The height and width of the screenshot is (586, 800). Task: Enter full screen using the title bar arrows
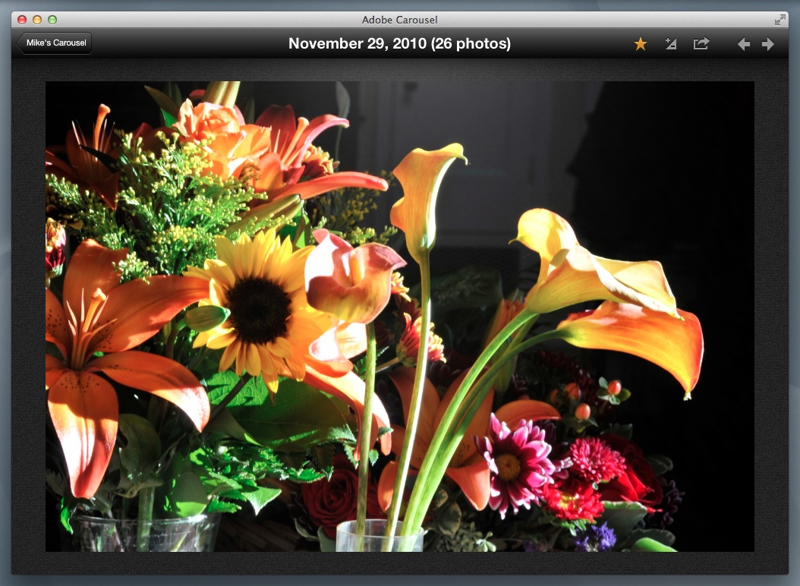780,20
